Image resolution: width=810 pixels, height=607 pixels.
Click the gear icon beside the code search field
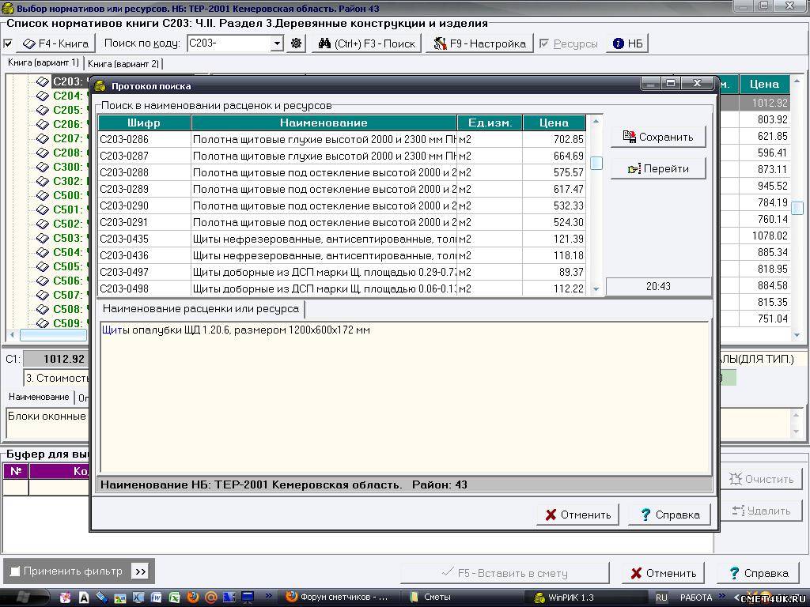296,43
